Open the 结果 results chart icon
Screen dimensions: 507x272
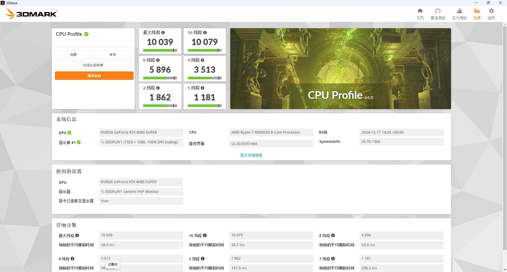[x=477, y=11]
